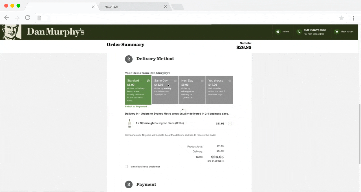
Task: Click the Switch to Shipsmart link
Action: (x=136, y=107)
